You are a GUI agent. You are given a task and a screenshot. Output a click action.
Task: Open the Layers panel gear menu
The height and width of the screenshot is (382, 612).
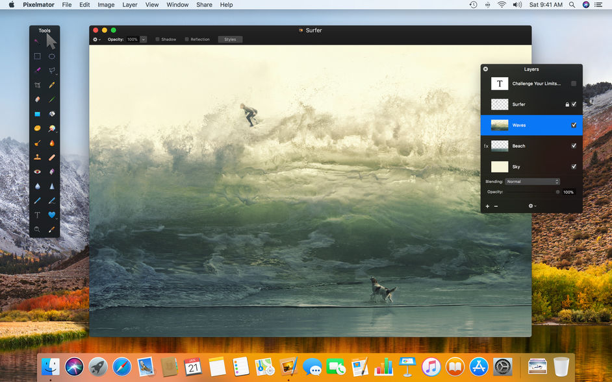(x=531, y=206)
